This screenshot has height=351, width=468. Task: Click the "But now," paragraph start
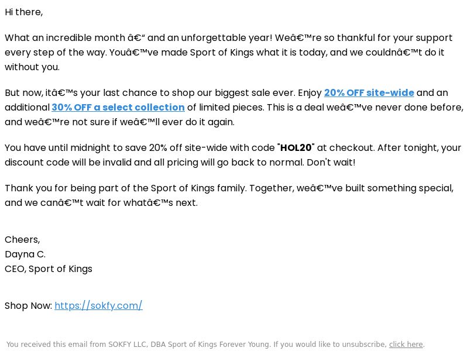(x=24, y=93)
